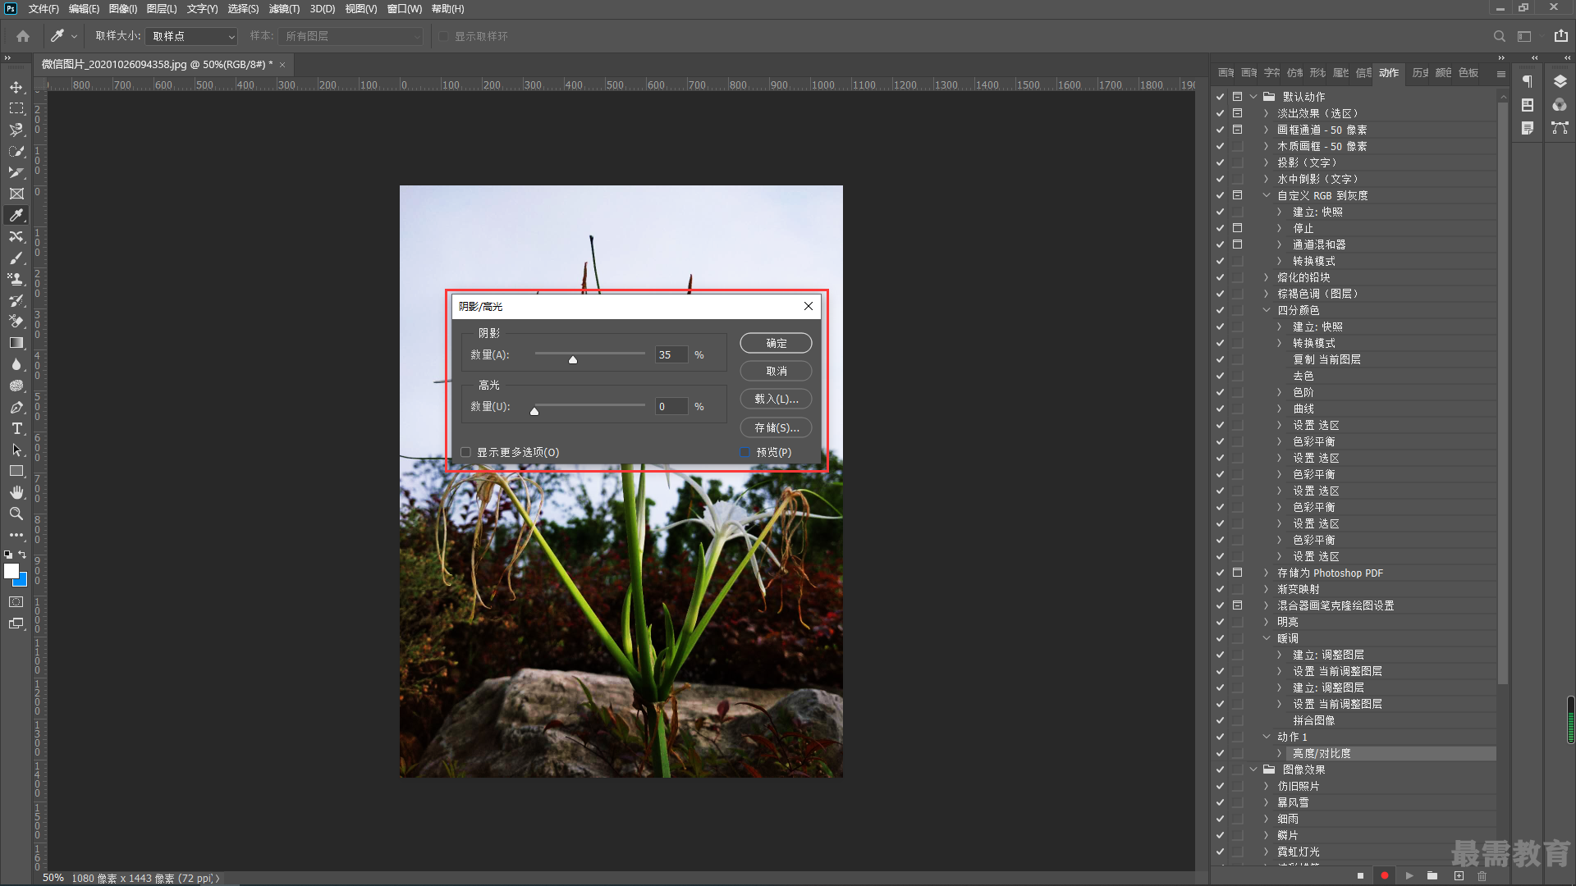Collapse the 图像效果 action set
This screenshot has width=1576, height=886.
[x=1253, y=770]
